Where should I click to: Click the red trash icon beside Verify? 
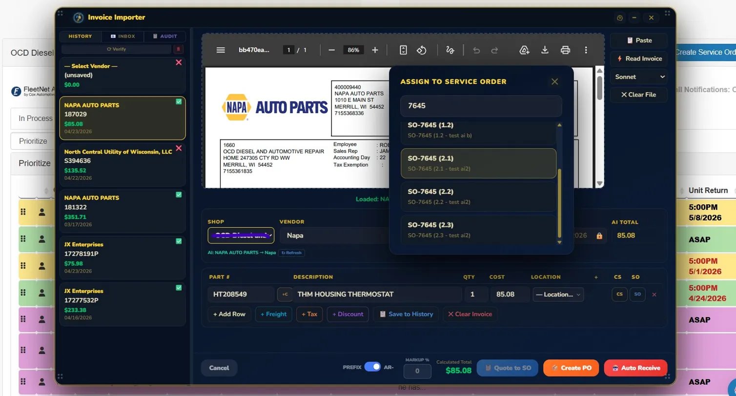pyautogui.click(x=179, y=49)
